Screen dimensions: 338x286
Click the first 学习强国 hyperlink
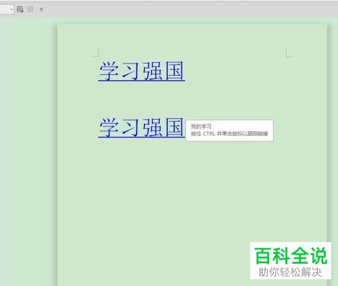141,71
